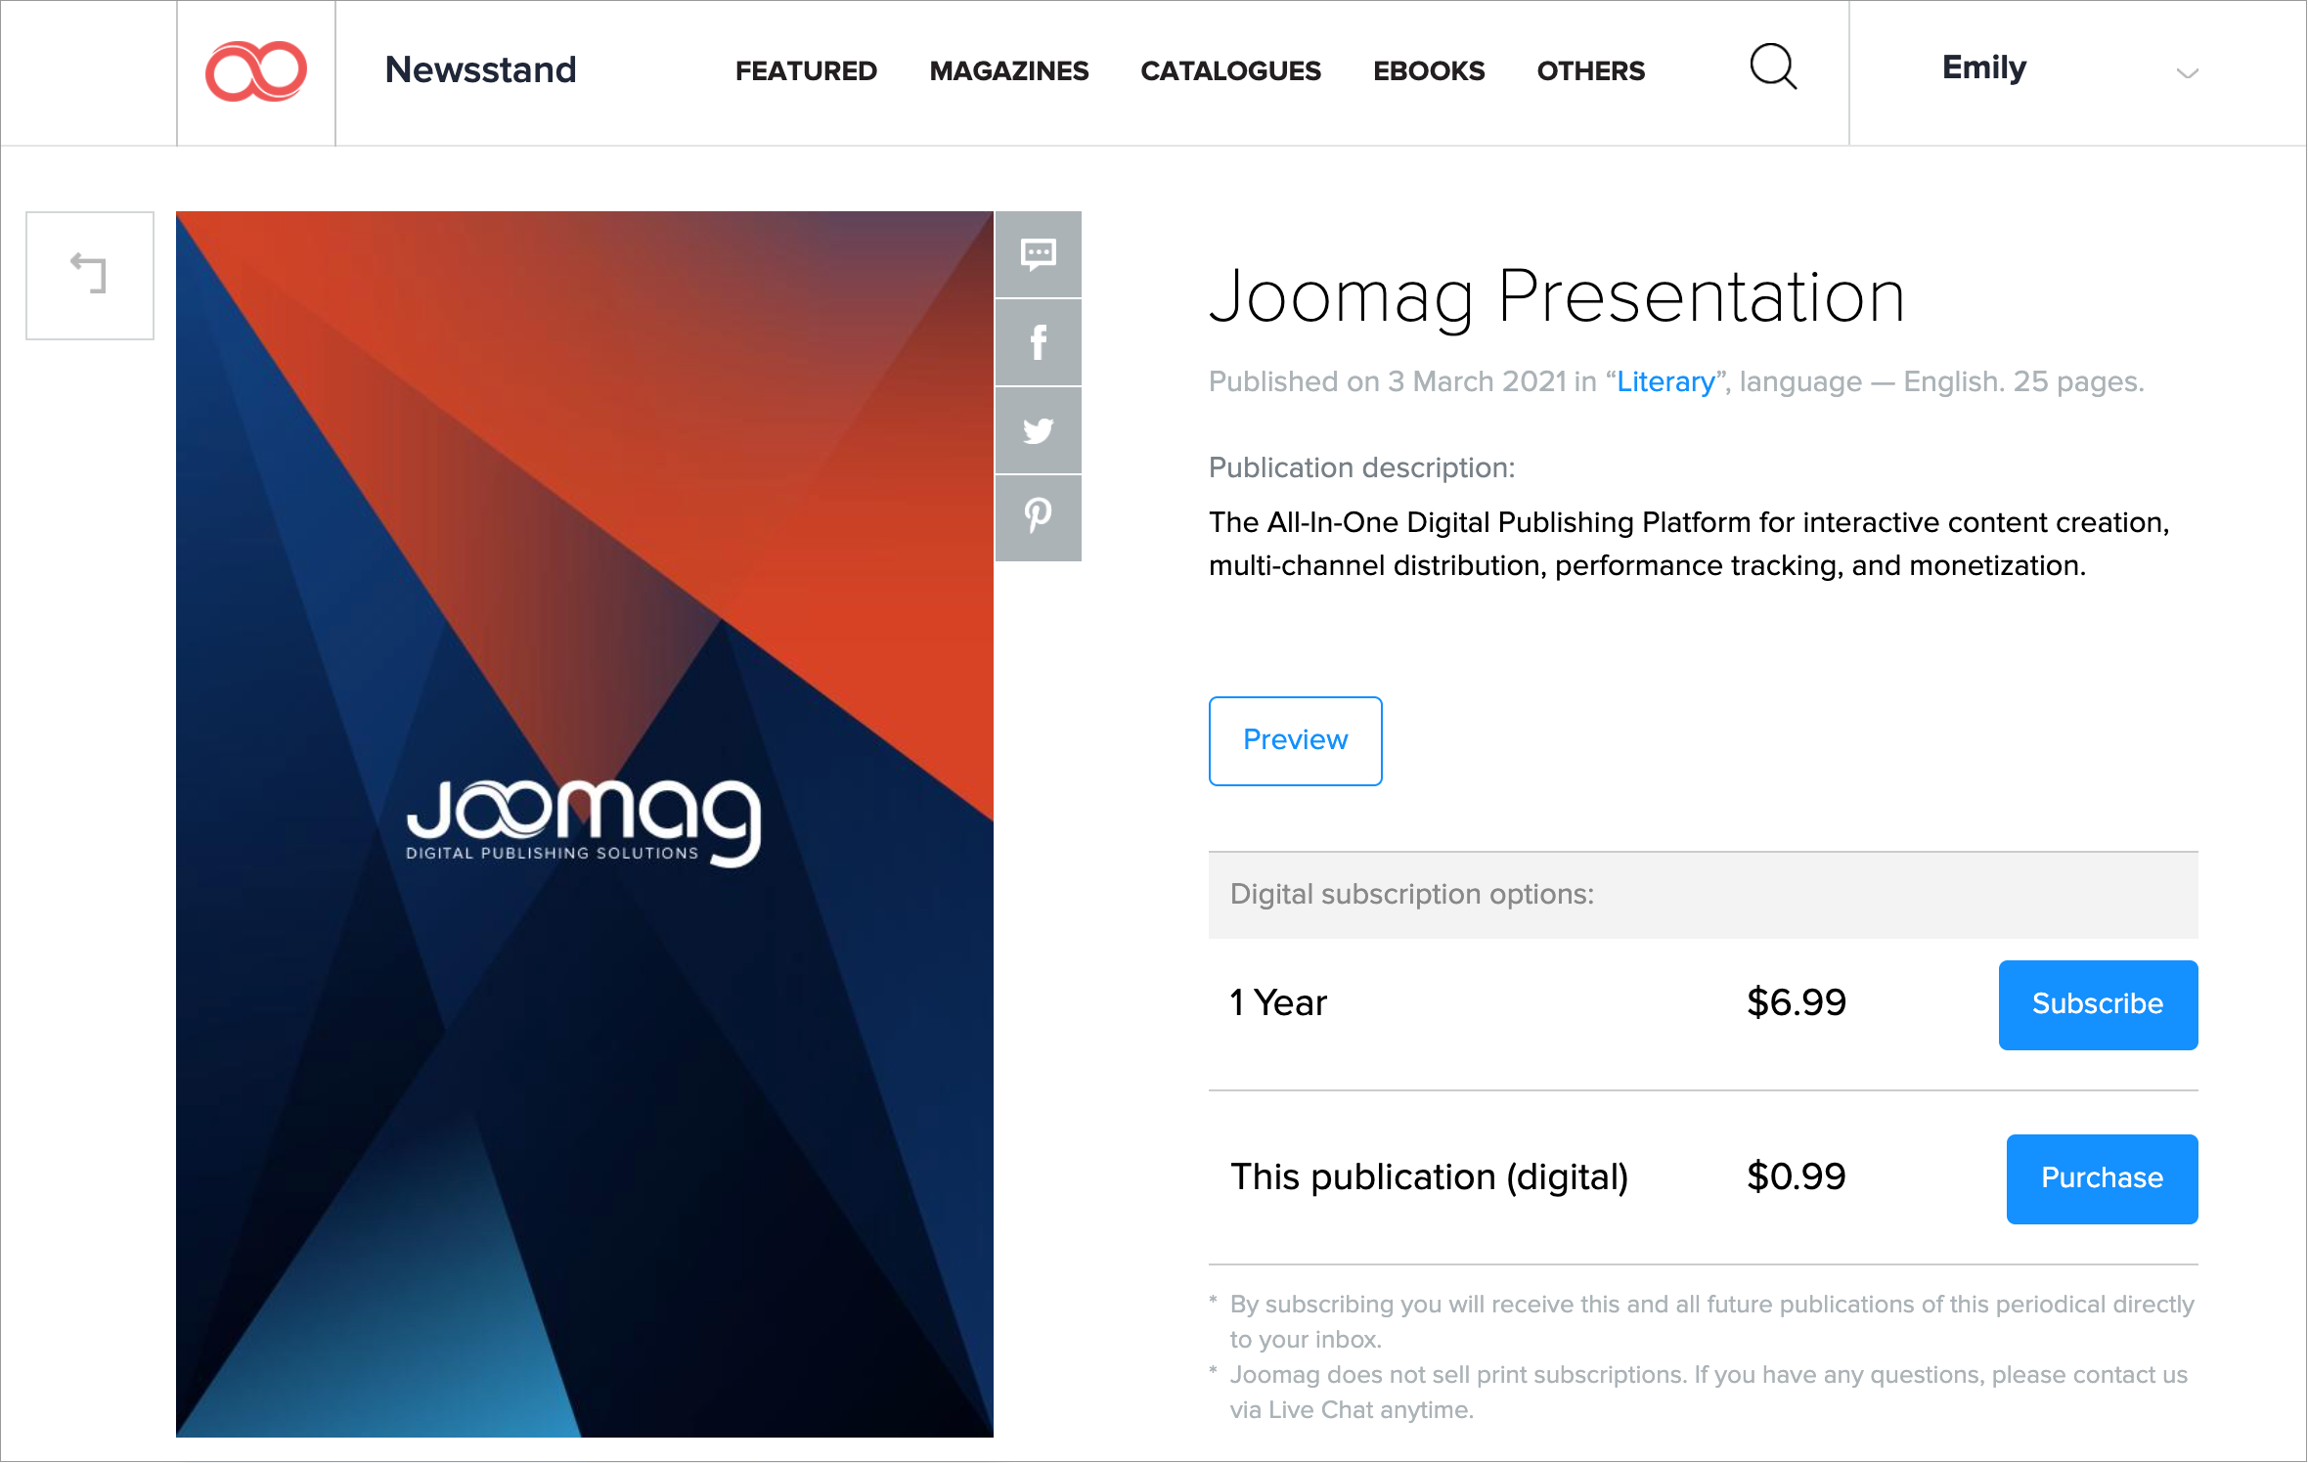The image size is (2308, 1463).
Task: Subscribe to the 1 Year plan
Action: click(2097, 1004)
